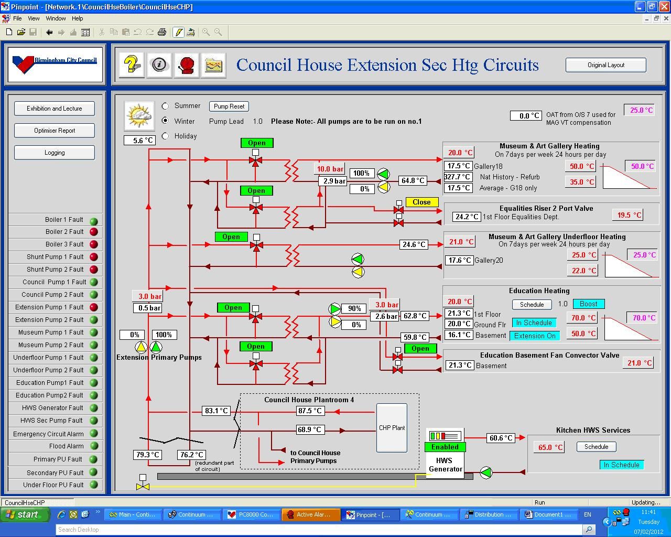Toggle the lightning bolt run mode icon
The image size is (671, 537).
click(178, 33)
